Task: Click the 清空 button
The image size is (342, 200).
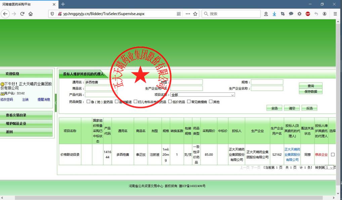Action: tap(292, 108)
